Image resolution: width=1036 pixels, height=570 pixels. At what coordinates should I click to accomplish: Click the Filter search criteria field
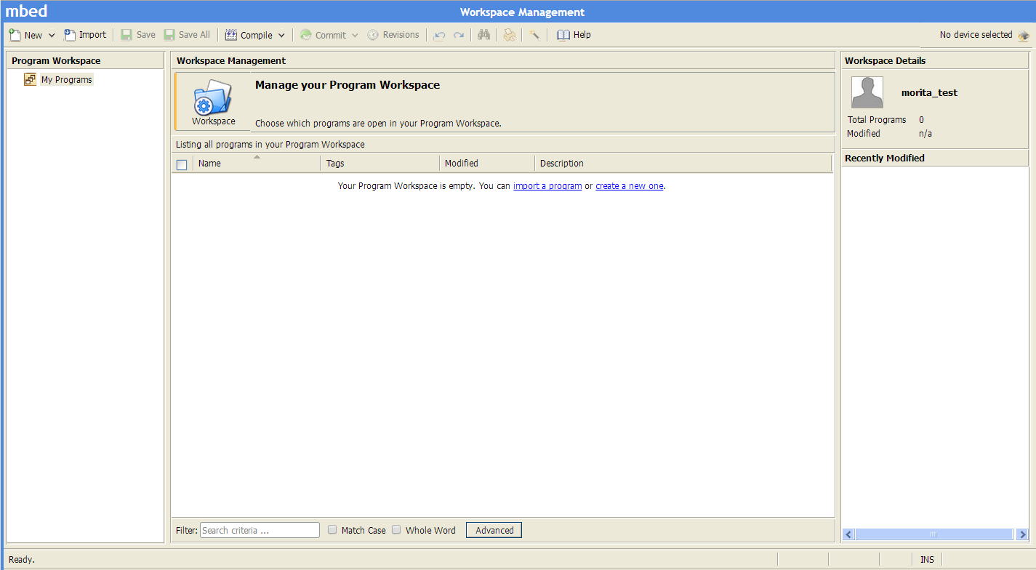(260, 530)
